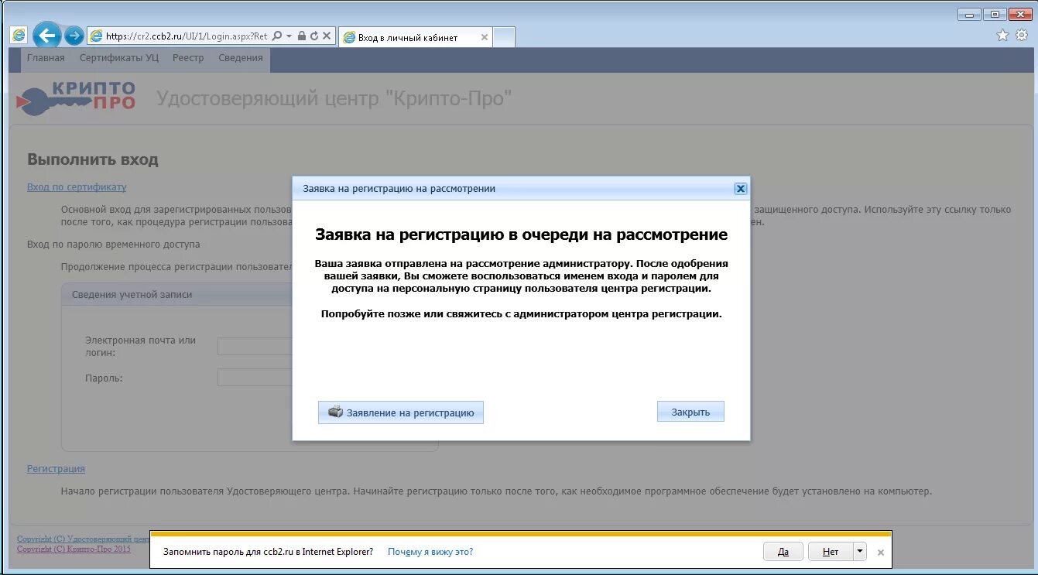This screenshot has height=575, width=1038.
Task: Click the site favicon inside the address bar
Action: [x=96, y=36]
